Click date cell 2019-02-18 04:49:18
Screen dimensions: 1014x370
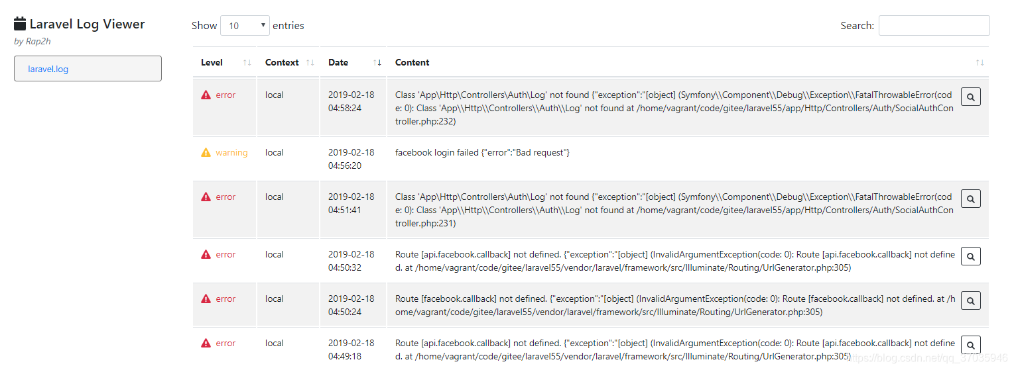point(351,349)
